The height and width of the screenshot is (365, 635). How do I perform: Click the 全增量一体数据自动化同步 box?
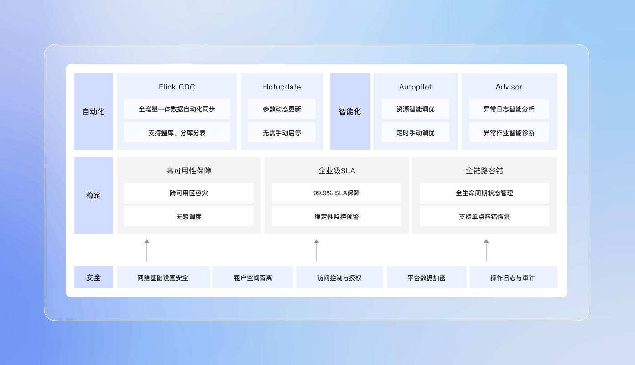pos(177,109)
